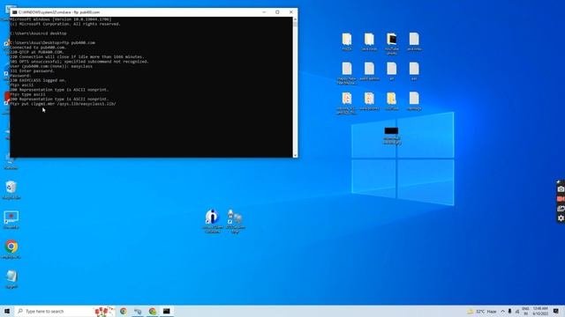Switch input language via ENG IN indicator
Viewport: 565px width, 317px height.
pyautogui.click(x=525, y=311)
